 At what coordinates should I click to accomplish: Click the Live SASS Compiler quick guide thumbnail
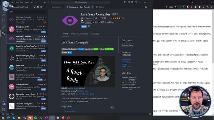pyautogui.click(x=88, y=71)
